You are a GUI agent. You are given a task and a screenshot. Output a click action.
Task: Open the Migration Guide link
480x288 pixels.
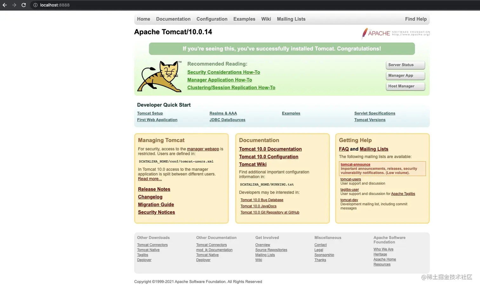coord(156,205)
